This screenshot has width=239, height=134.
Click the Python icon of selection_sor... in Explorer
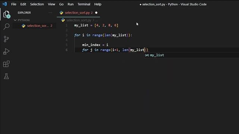24,26
